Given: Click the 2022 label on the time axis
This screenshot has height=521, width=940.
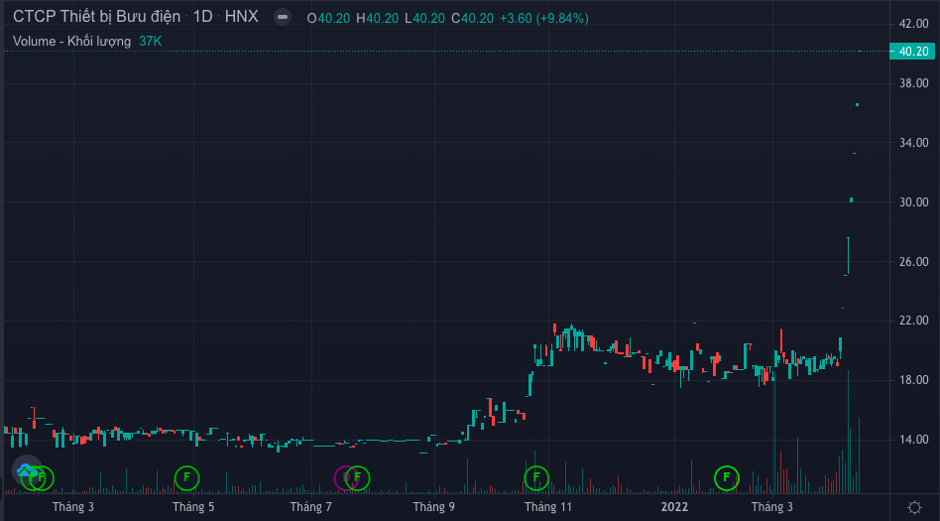Looking at the screenshot, I should coord(674,507).
